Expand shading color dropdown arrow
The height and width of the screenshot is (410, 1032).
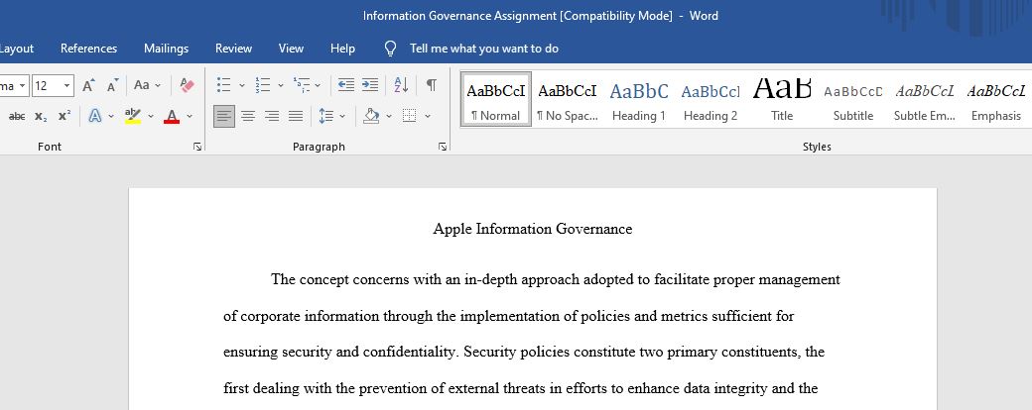(x=388, y=116)
